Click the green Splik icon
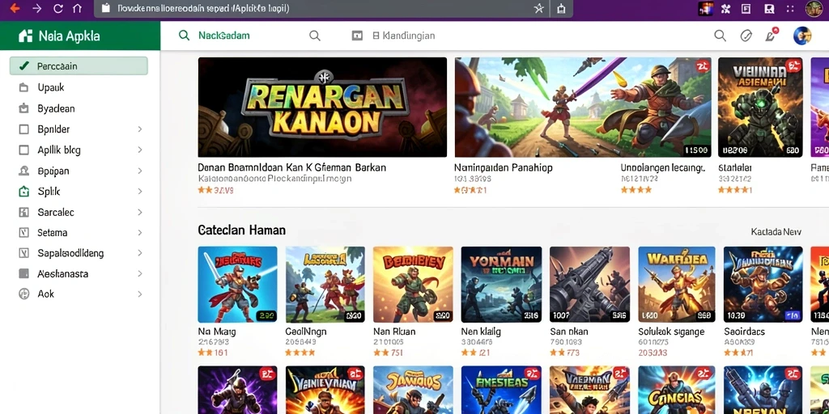 [x=23, y=192]
